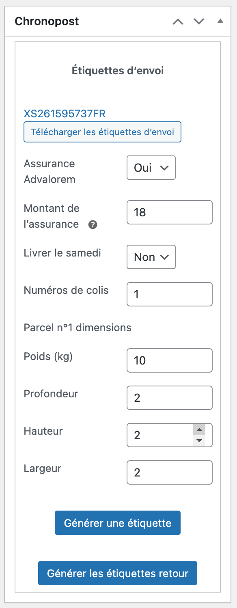Click Générer les étiquettes retour
This screenshot has height=608, width=237.
[117, 573]
